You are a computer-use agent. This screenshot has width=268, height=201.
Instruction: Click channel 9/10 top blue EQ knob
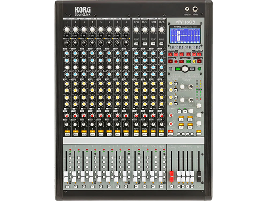[136, 53]
